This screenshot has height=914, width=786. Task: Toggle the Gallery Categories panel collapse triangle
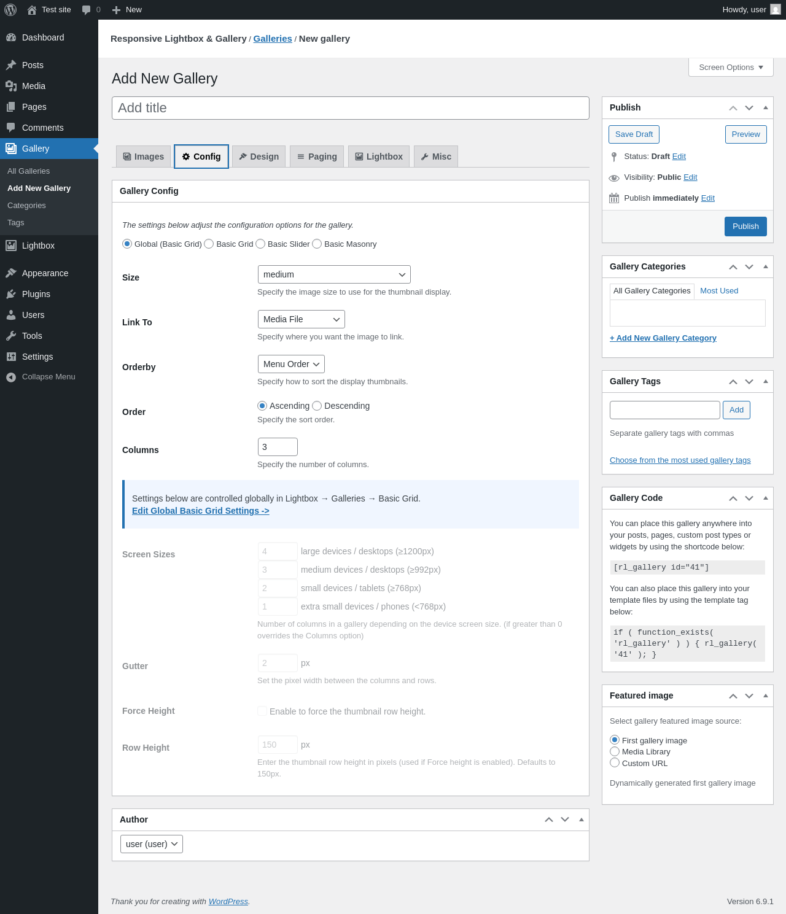tap(765, 267)
